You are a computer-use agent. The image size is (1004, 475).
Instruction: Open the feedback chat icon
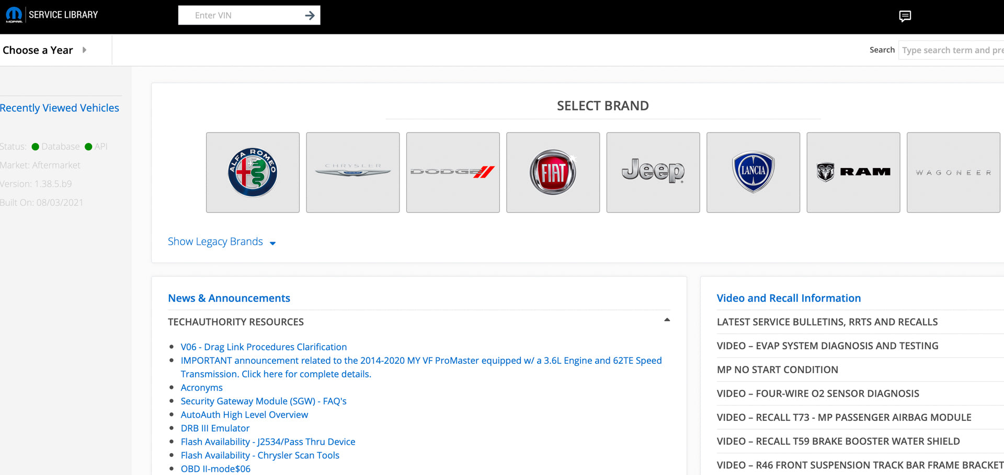pyautogui.click(x=904, y=15)
